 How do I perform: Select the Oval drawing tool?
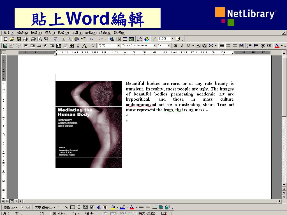click(x=79, y=207)
